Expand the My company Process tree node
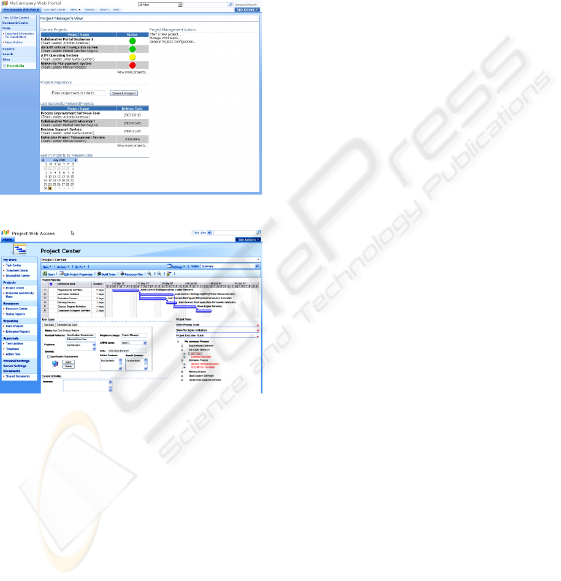 click(x=179, y=341)
